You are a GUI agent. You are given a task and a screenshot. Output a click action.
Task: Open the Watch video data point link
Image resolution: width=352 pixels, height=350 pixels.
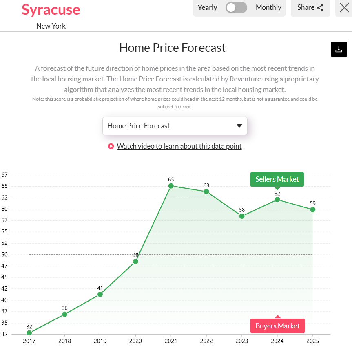(179, 146)
